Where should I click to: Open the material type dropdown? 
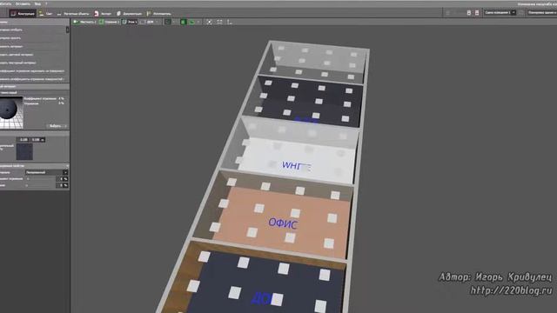coord(46,172)
